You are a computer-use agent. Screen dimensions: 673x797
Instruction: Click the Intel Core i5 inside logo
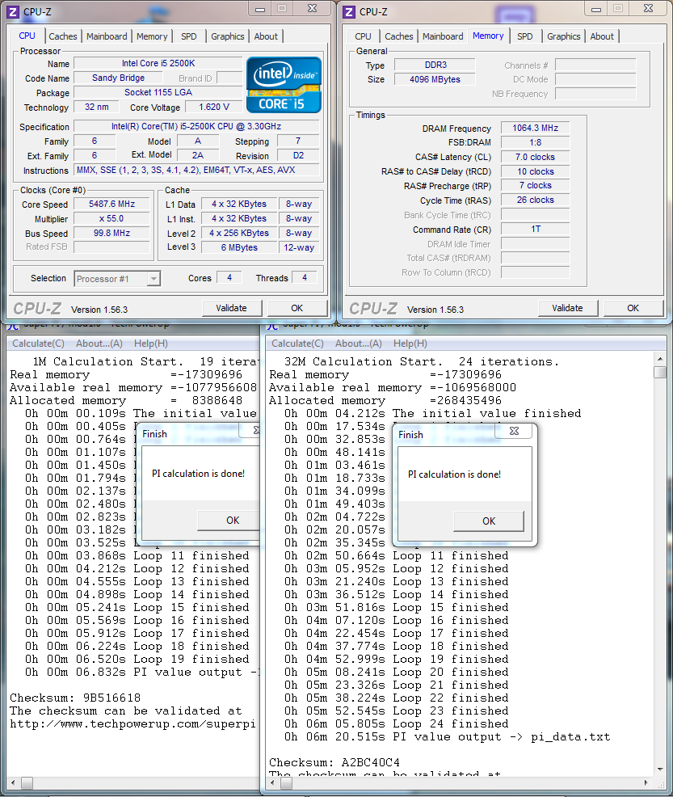(x=284, y=85)
